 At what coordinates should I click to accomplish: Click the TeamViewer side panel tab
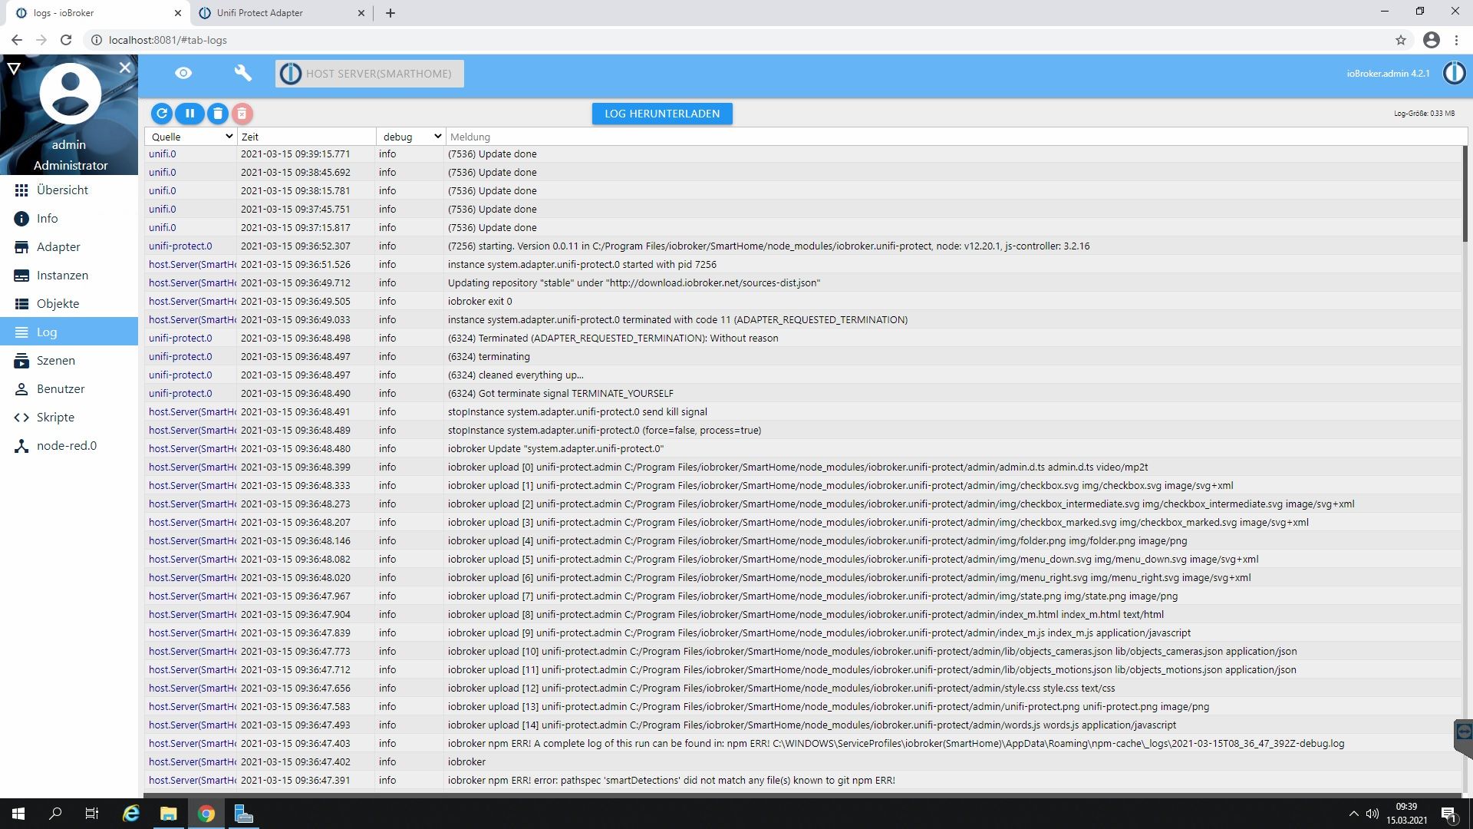pyautogui.click(x=1463, y=738)
